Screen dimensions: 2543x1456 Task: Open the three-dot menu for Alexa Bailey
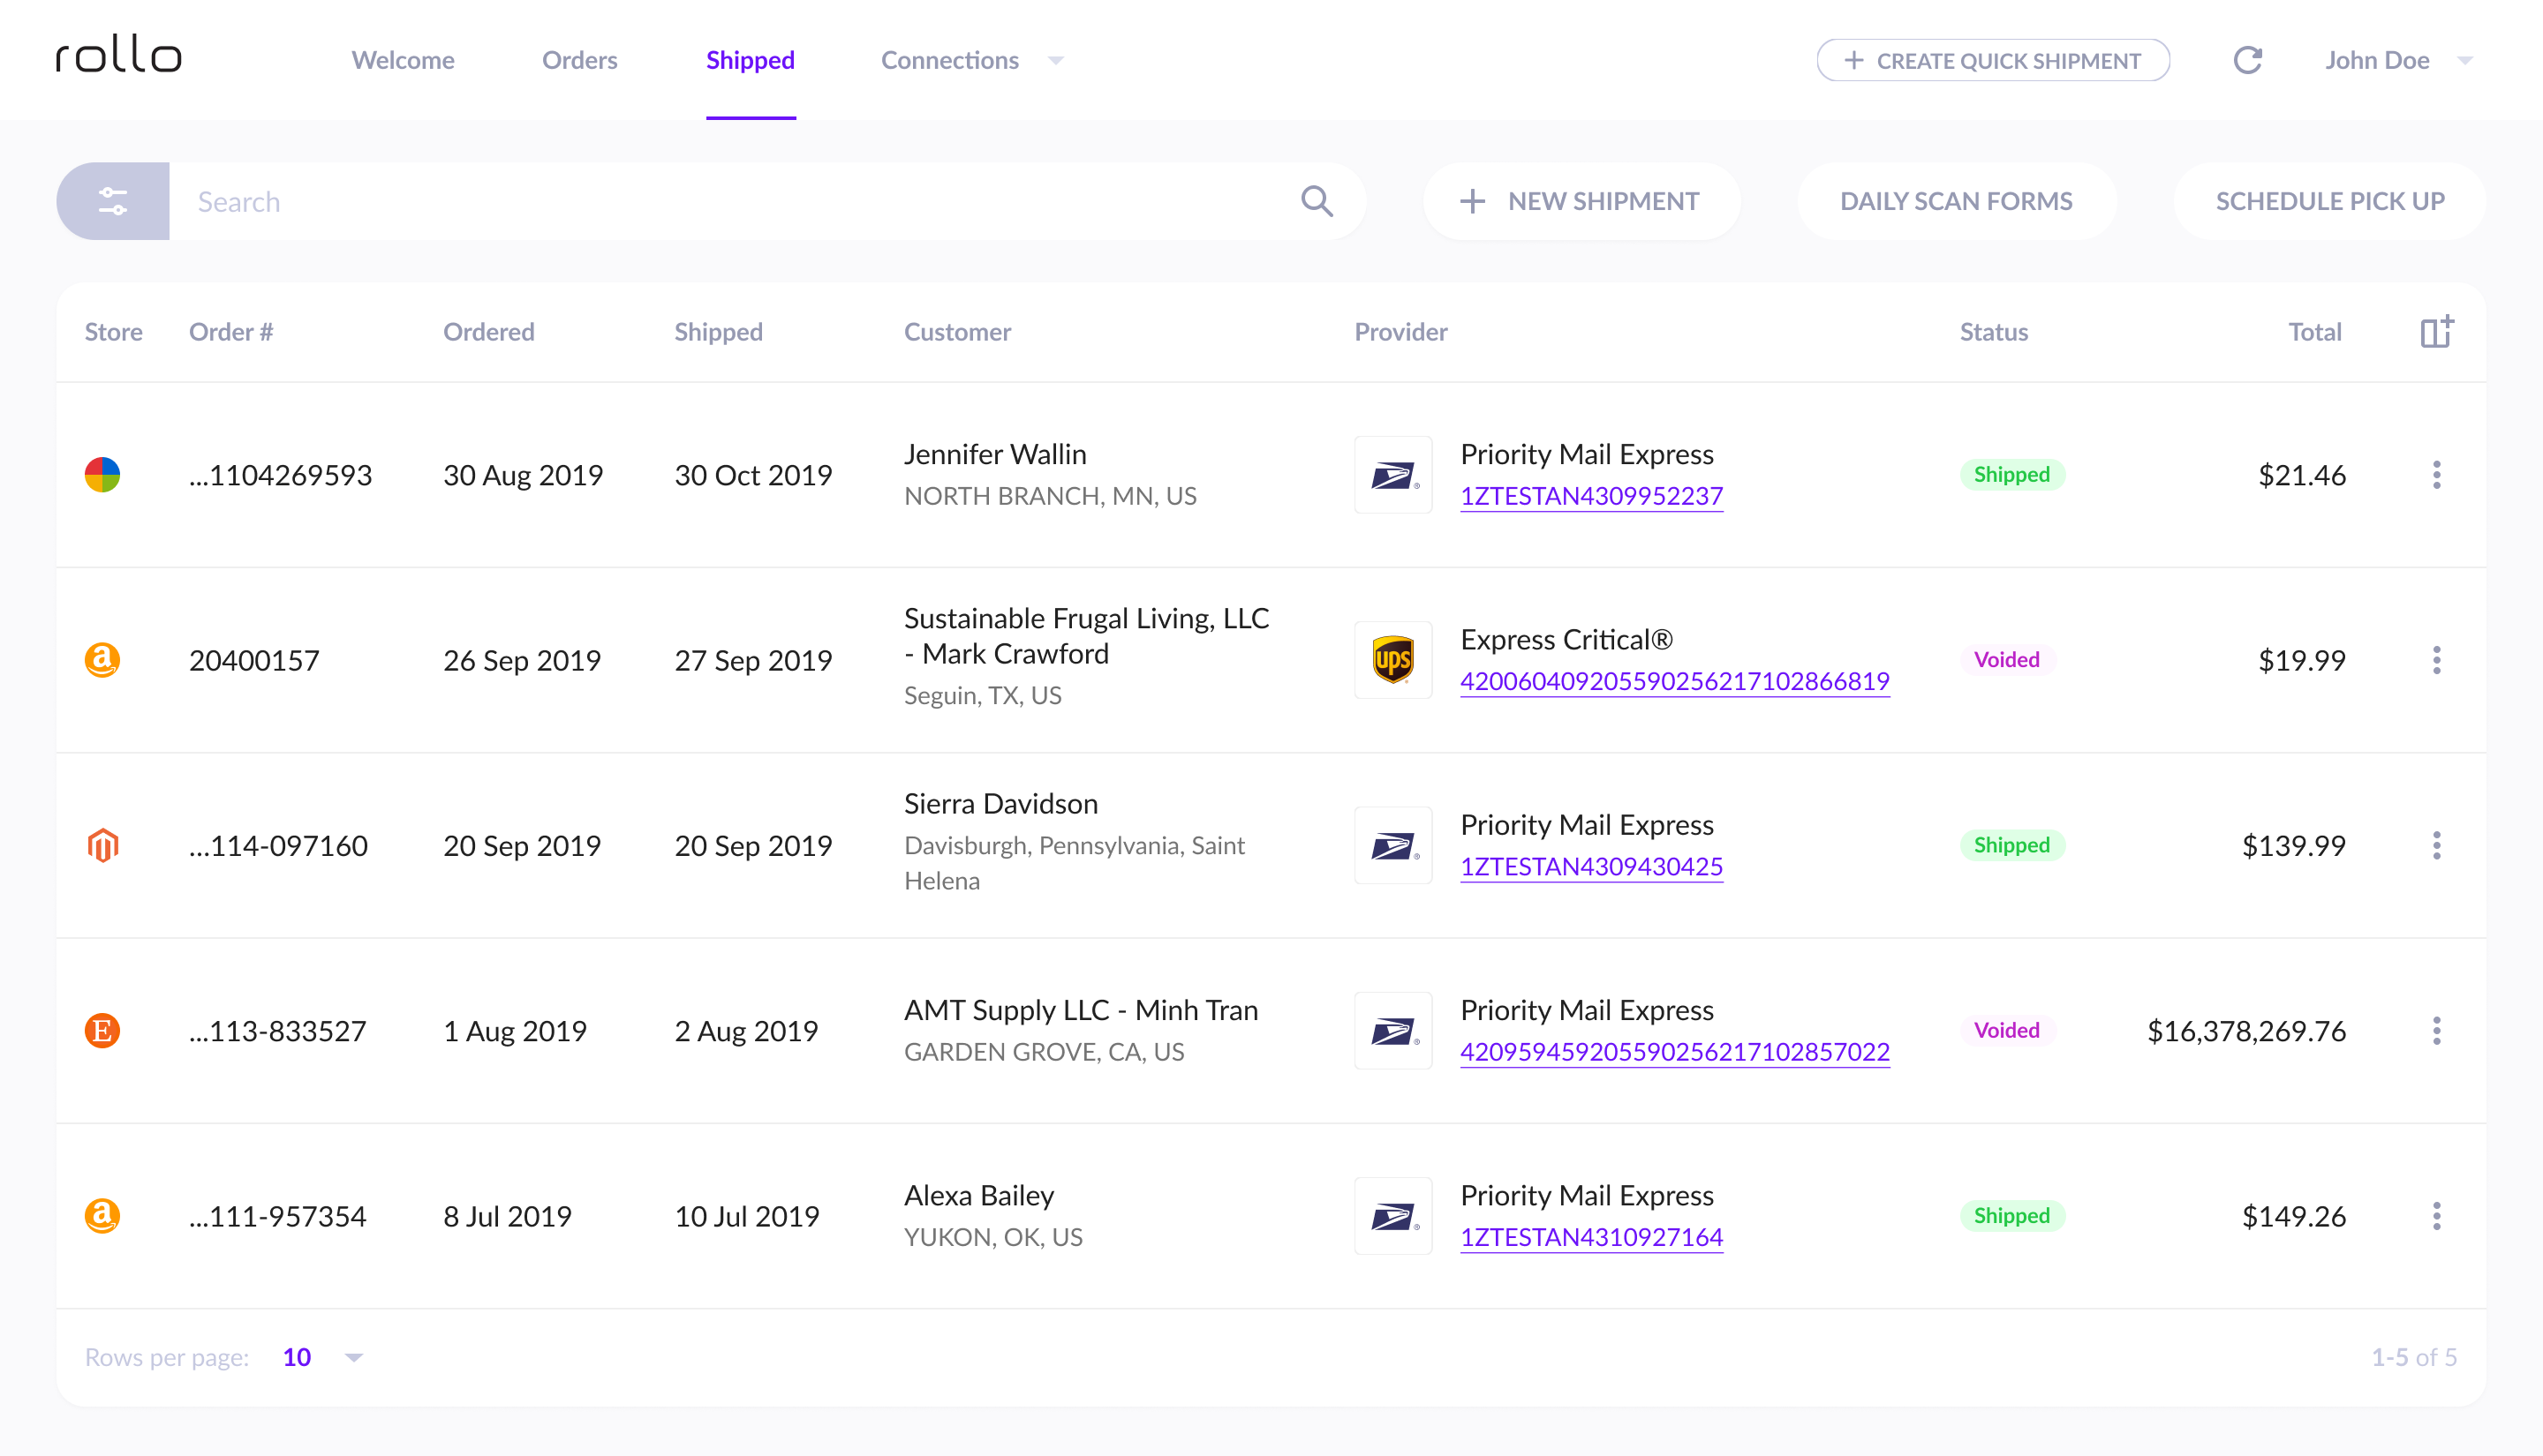[x=2436, y=1216]
